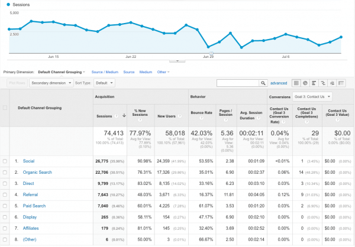Image resolution: width=355 pixels, height=247 pixels.
Task: Click last data point on Sessions chart
Action: [x=341, y=37]
